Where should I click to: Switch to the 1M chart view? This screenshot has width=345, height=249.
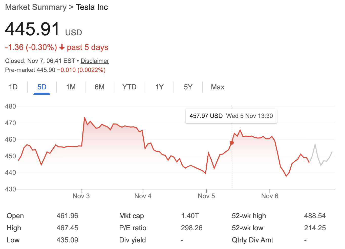pos(71,87)
